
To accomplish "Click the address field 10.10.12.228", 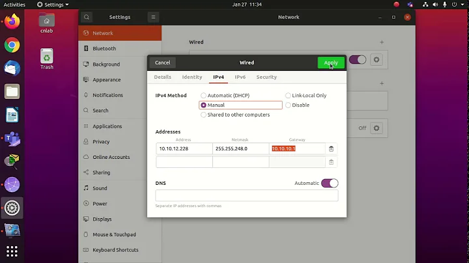I will click(184, 148).
